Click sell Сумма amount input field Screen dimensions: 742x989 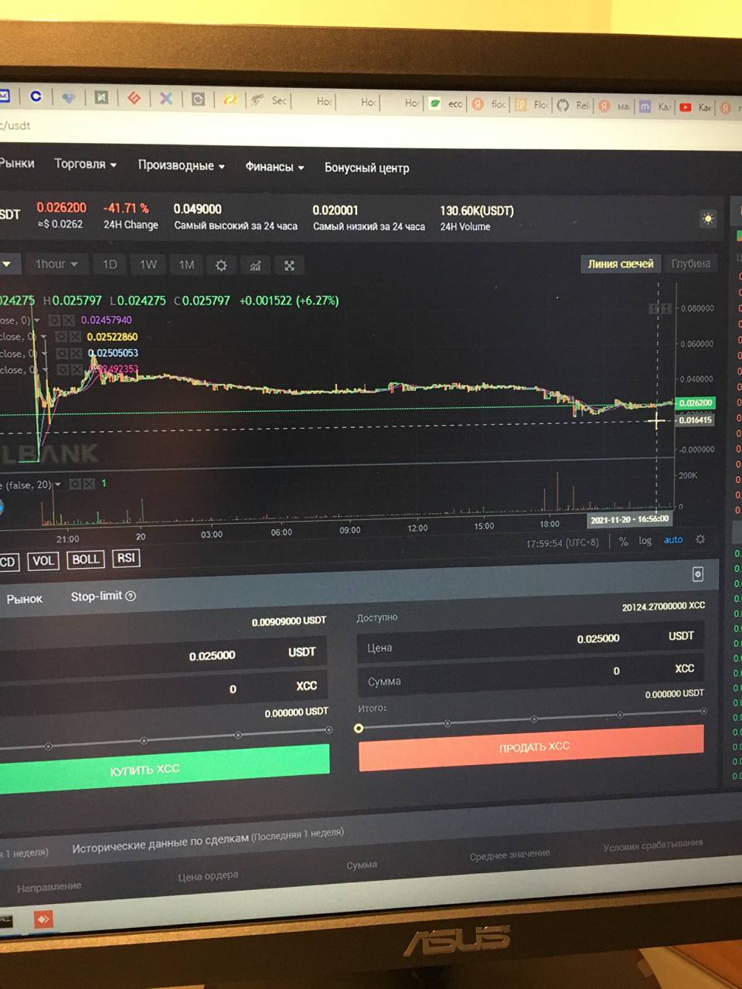pos(531,675)
